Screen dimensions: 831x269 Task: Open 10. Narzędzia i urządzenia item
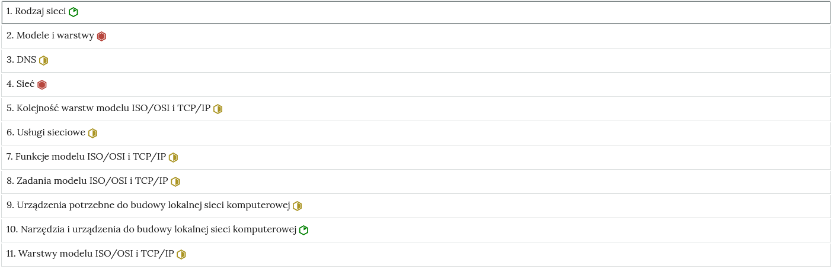click(415, 230)
